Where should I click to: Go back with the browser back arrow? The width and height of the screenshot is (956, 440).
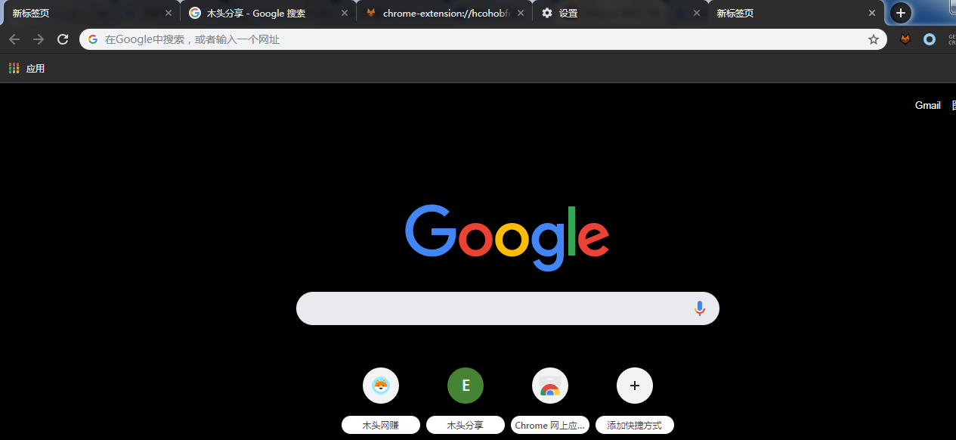tap(14, 39)
